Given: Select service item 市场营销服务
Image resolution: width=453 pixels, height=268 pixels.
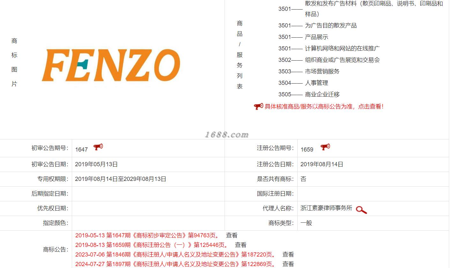Looking at the screenshot, I should (x=322, y=71).
